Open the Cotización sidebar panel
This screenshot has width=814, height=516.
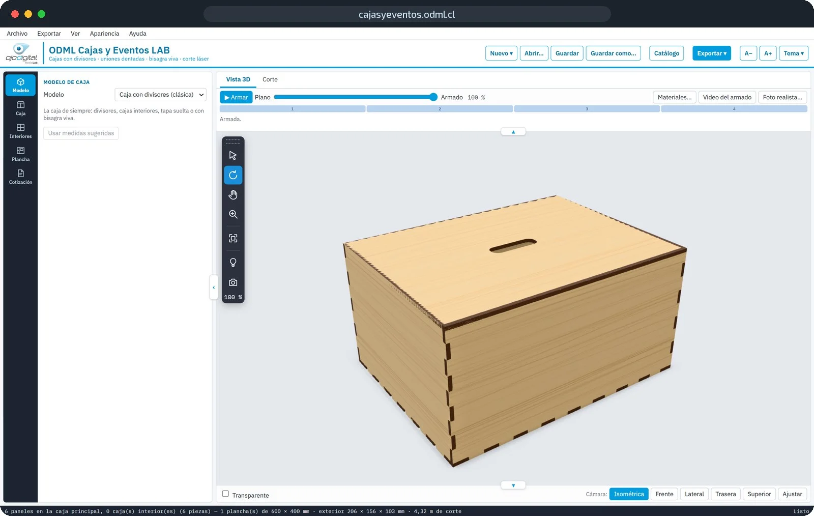pyautogui.click(x=20, y=177)
